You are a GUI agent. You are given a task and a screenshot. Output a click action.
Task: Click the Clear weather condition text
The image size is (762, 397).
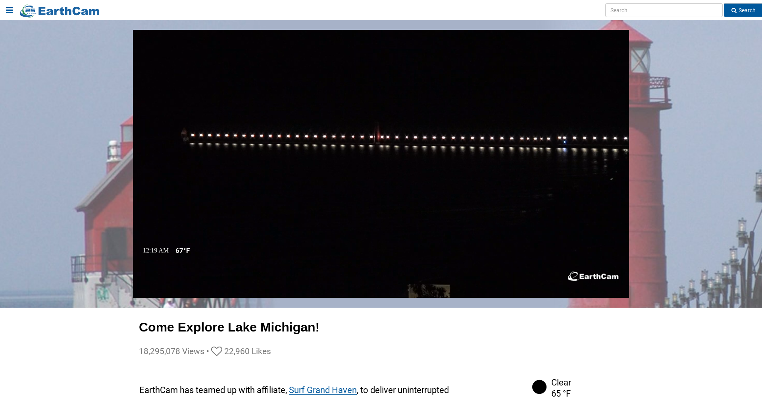pos(561,382)
